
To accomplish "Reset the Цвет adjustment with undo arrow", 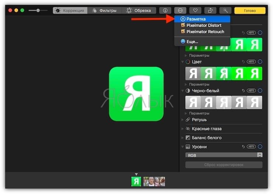I will (x=243, y=62).
